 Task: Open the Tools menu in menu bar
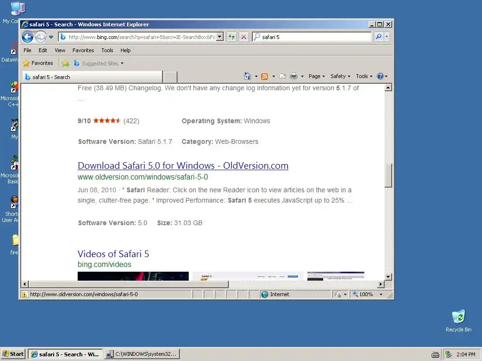point(107,50)
